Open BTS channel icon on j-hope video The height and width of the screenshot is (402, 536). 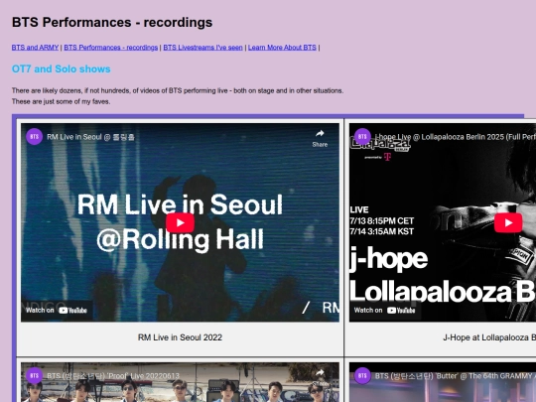[x=362, y=137]
